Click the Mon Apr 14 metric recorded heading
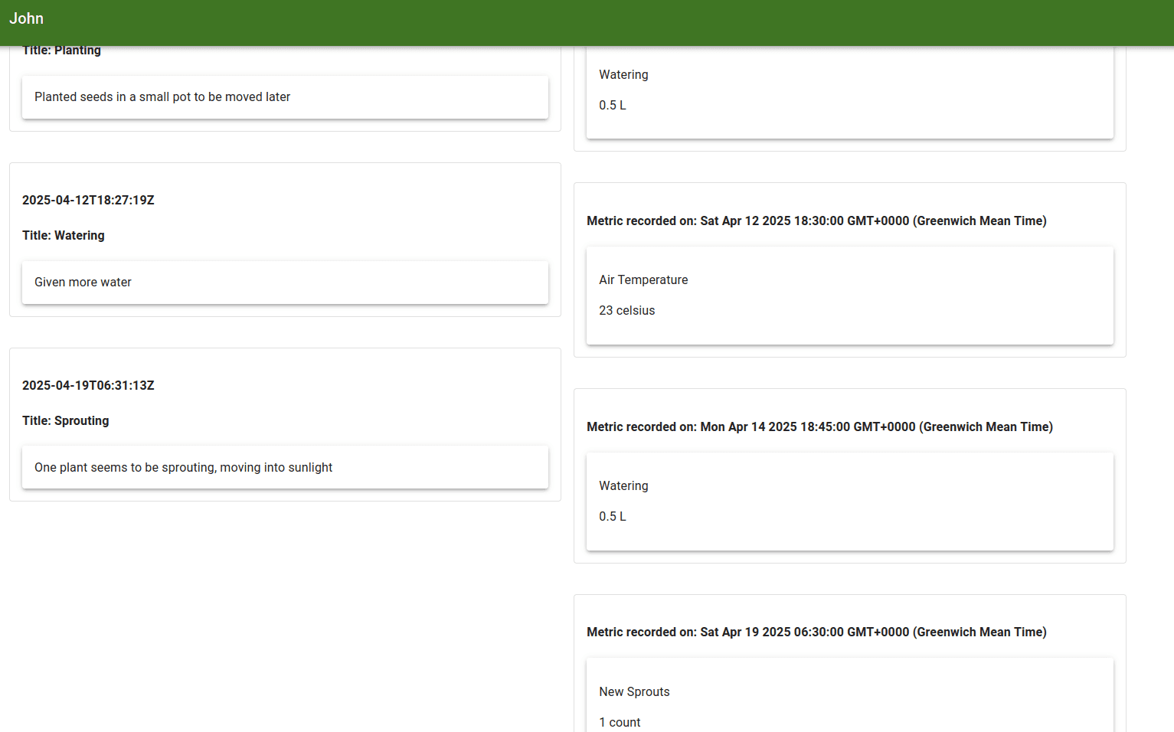The image size is (1174, 732). [x=819, y=426]
